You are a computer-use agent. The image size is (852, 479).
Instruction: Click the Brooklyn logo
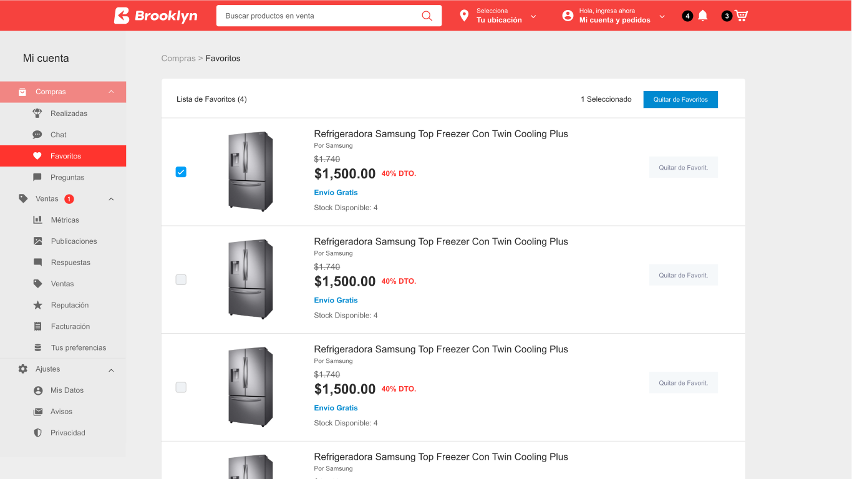pos(156,16)
